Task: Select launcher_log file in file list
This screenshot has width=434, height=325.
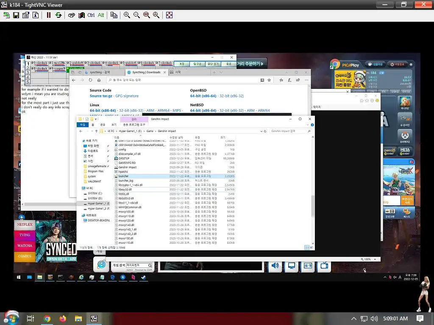Action: [175, 180]
